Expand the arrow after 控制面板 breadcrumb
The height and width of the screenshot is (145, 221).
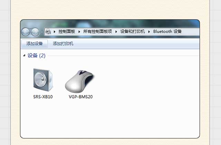(x=79, y=32)
